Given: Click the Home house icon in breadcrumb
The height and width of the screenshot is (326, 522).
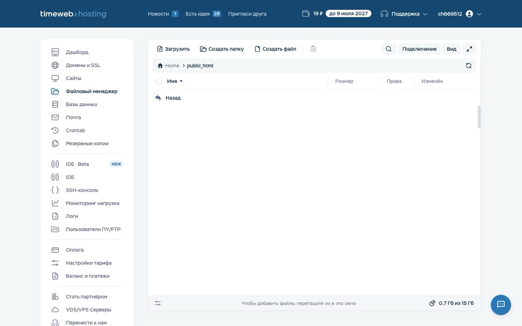Looking at the screenshot, I should (x=160, y=66).
